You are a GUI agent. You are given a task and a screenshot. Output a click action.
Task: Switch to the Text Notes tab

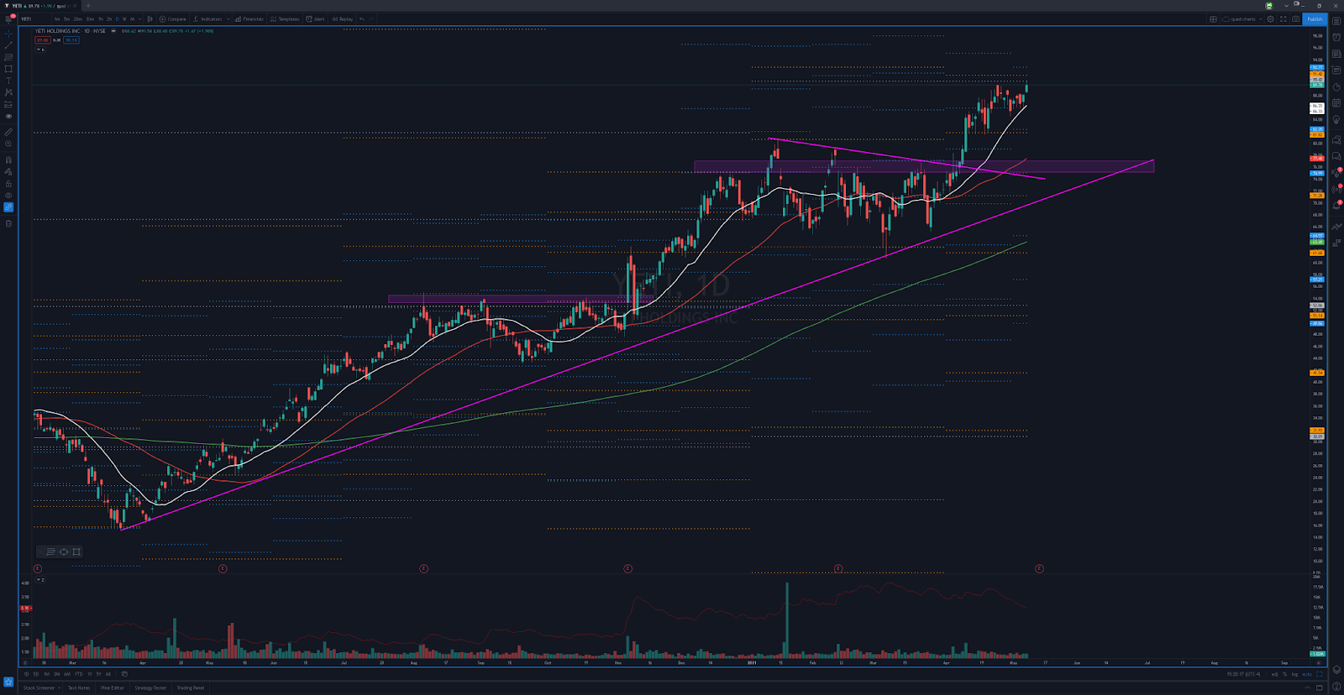(79, 688)
